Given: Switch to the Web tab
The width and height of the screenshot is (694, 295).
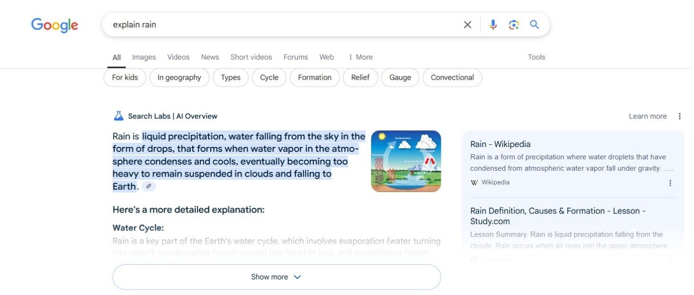Looking at the screenshot, I should point(326,57).
